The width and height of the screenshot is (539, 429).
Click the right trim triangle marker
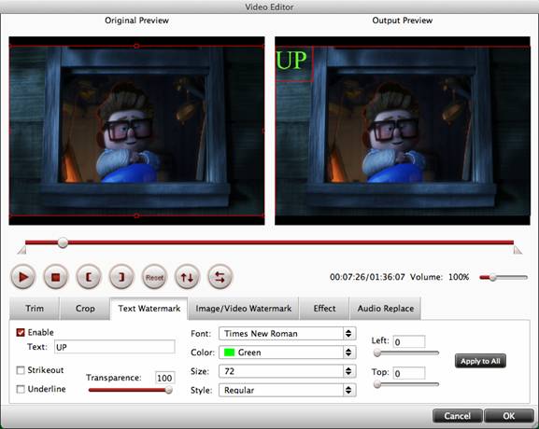pyautogui.click(x=518, y=250)
